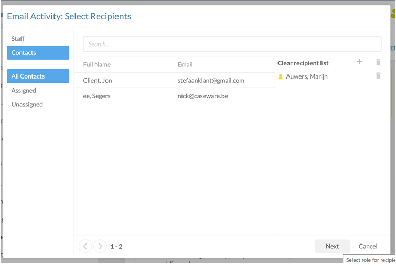Click the 1 - 2 page range indicator

116,246
